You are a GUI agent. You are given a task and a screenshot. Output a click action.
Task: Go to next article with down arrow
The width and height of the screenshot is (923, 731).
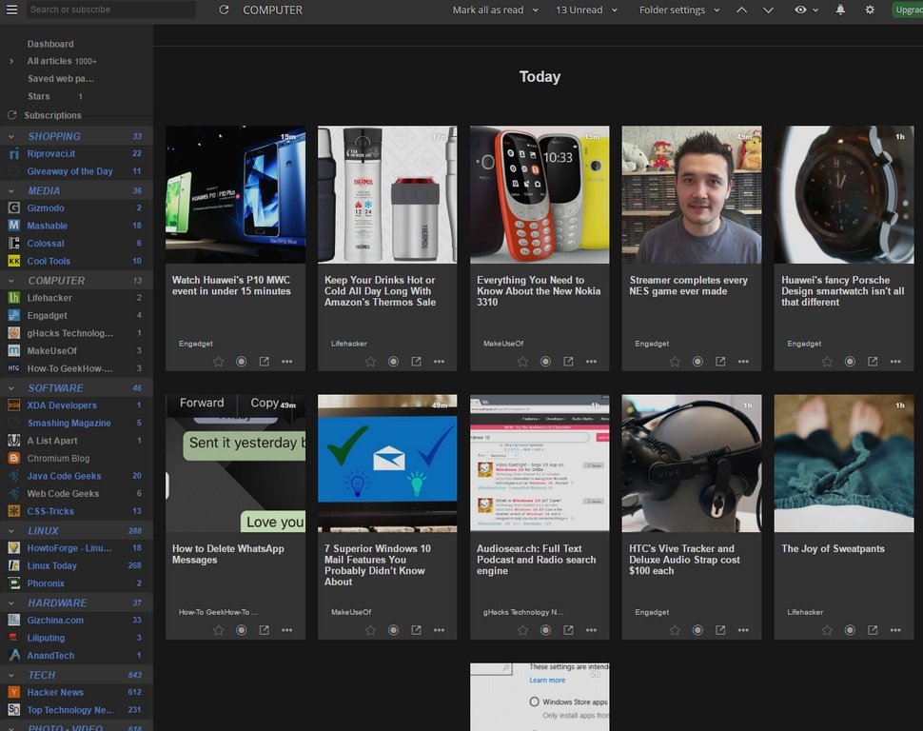click(768, 10)
